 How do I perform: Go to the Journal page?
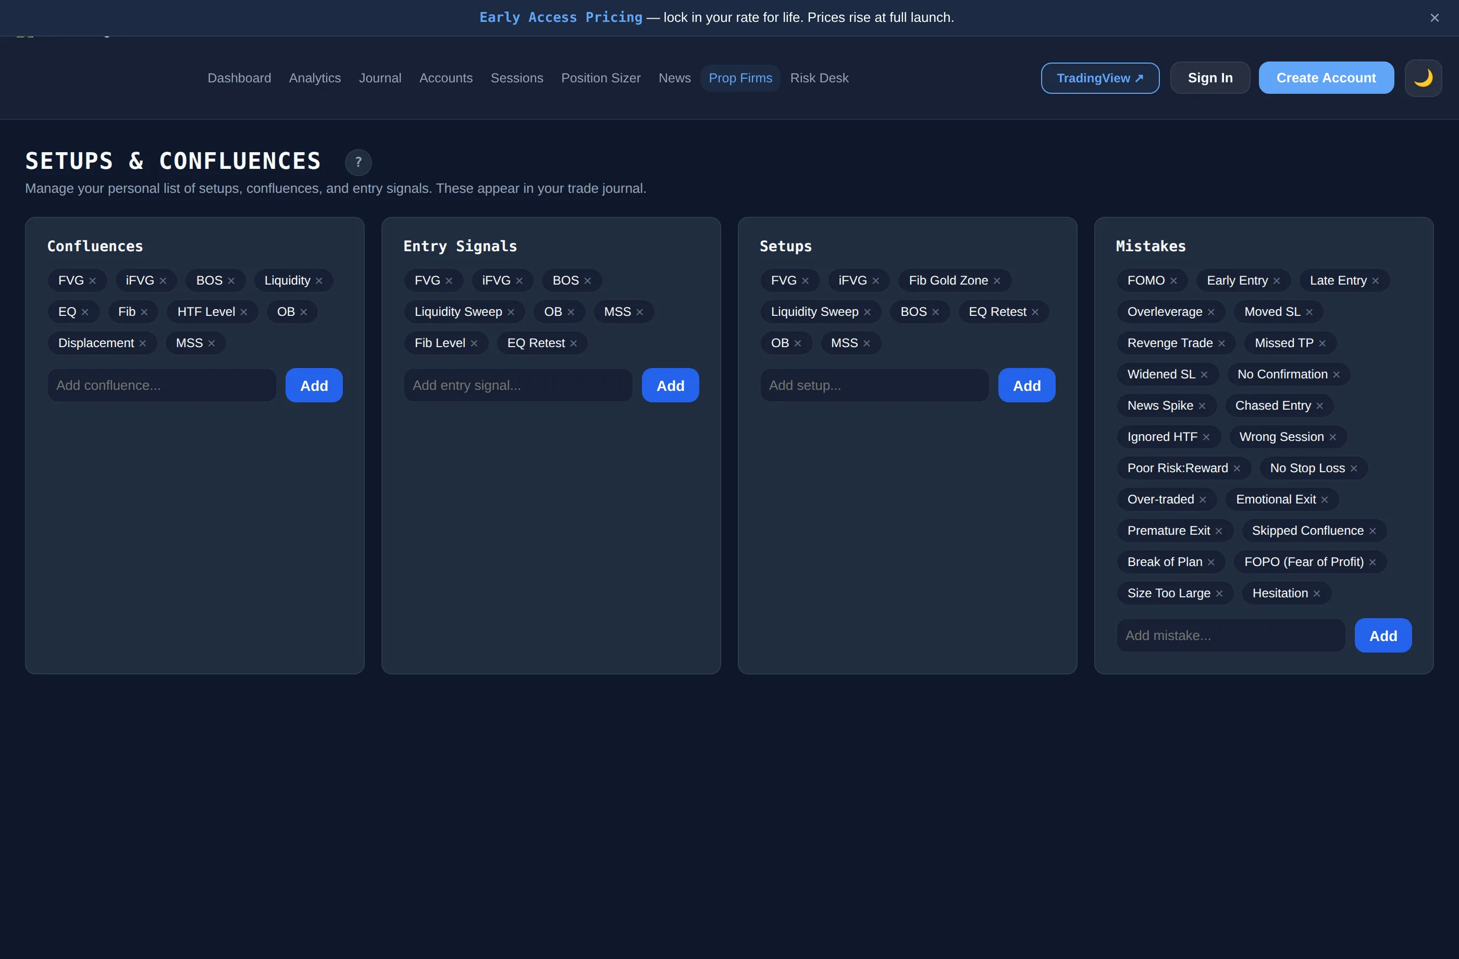(x=380, y=78)
